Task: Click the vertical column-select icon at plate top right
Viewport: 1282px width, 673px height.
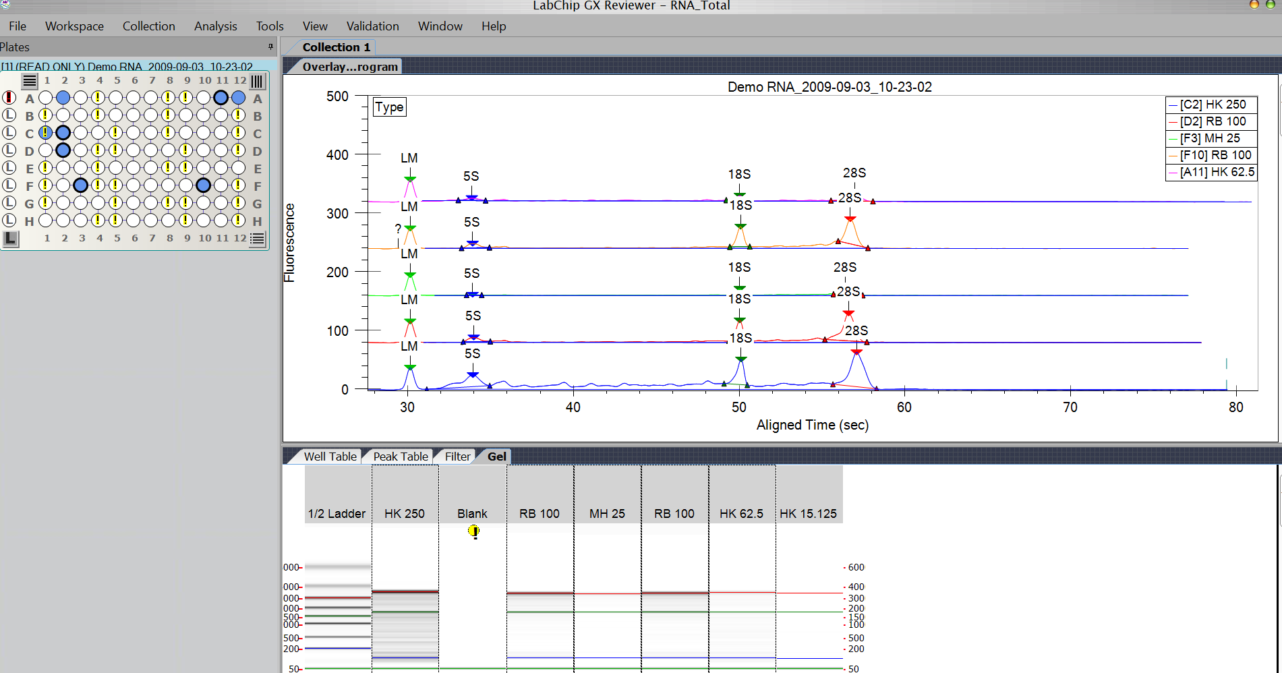Action: [257, 81]
